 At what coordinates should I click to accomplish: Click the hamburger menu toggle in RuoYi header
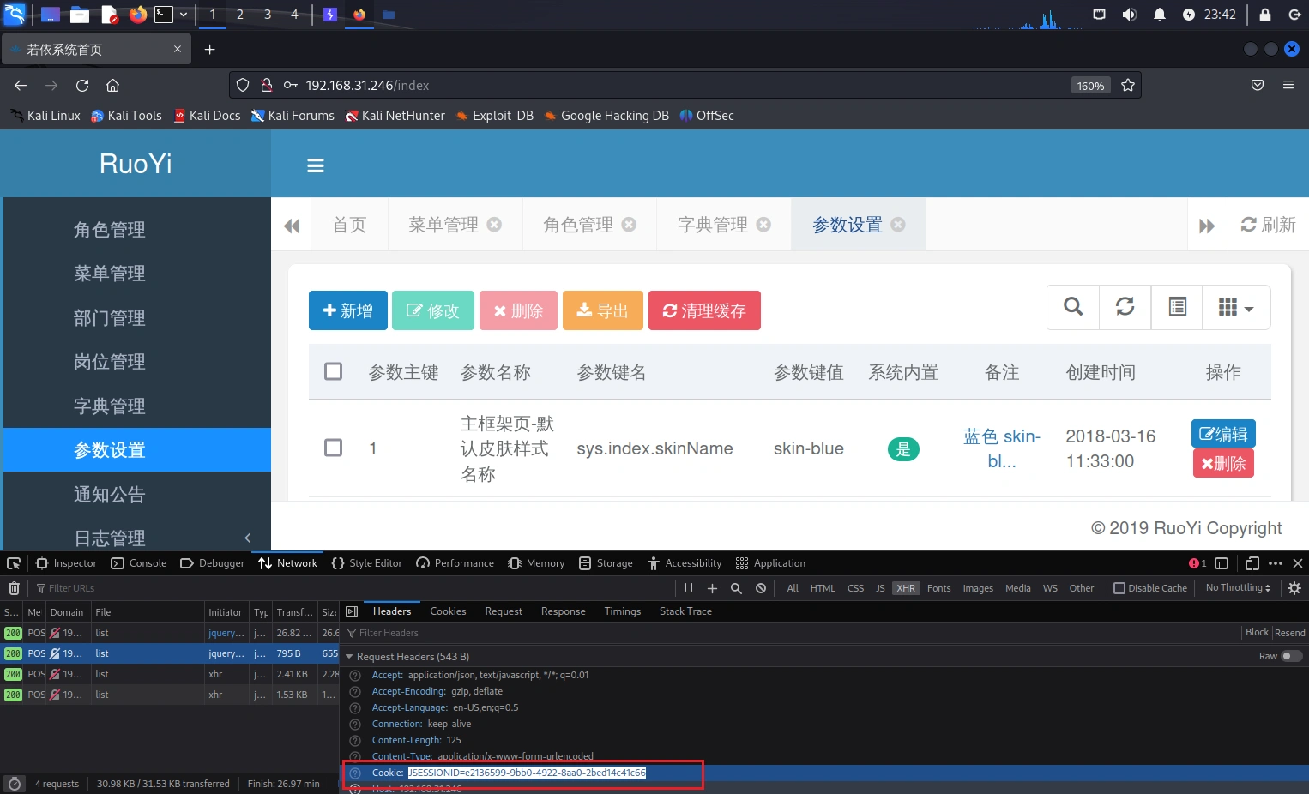coord(316,165)
